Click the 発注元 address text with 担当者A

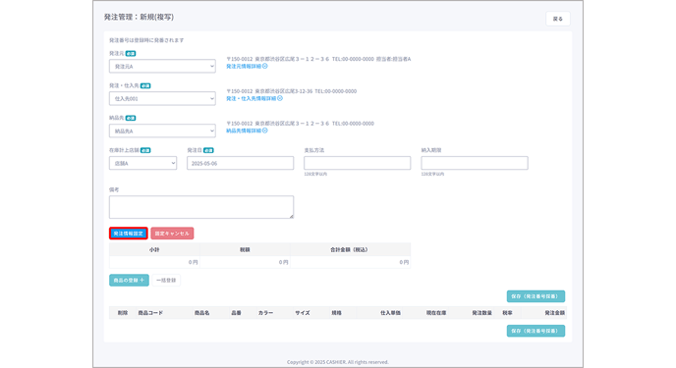318,59
